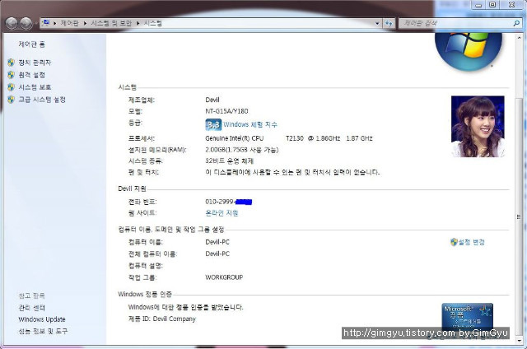Click the Devil-PC value next to 전체 컴퓨터 이름
Viewport: 527px width, 349px height.
[217, 254]
